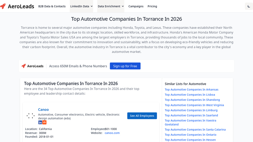
Task: Click the Location value 'California'
Action: coord(45,129)
